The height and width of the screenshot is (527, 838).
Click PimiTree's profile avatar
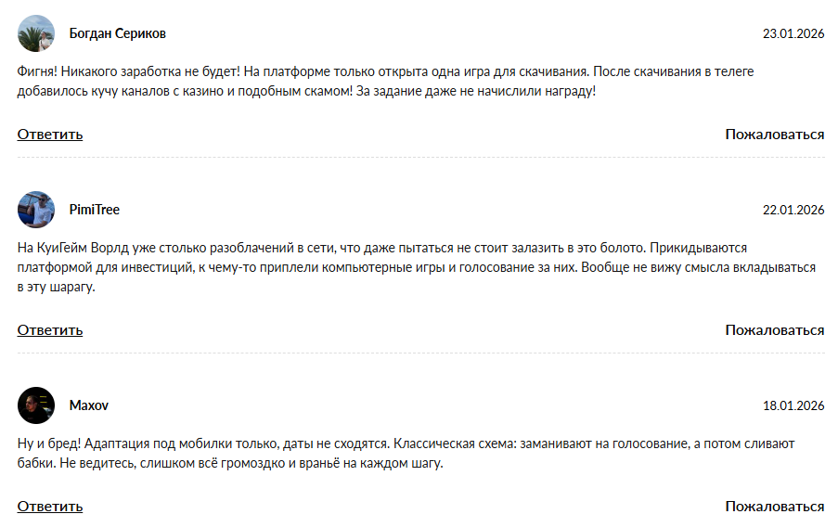click(x=36, y=210)
